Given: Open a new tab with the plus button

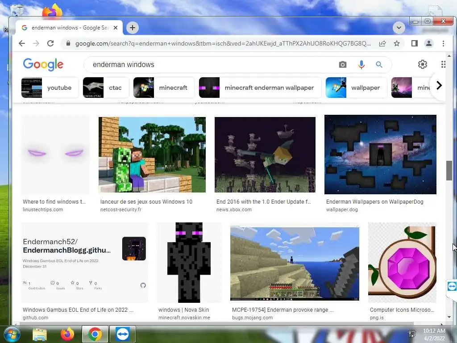Looking at the screenshot, I should pos(133,28).
